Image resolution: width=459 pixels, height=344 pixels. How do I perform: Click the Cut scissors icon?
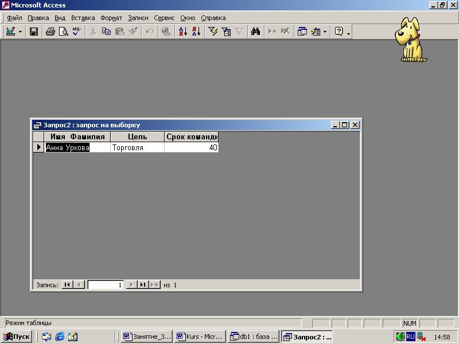[93, 32]
